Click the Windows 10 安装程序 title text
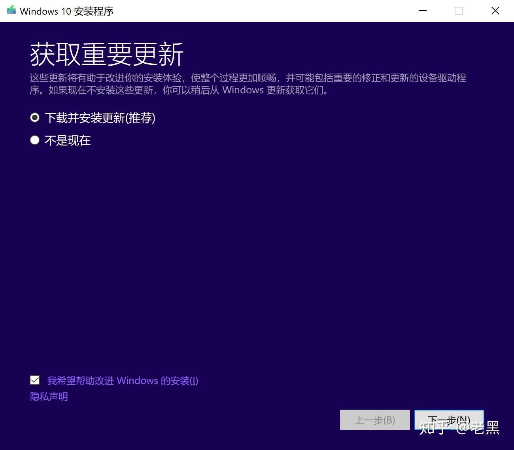Image resolution: width=514 pixels, height=450 pixels. click(66, 11)
